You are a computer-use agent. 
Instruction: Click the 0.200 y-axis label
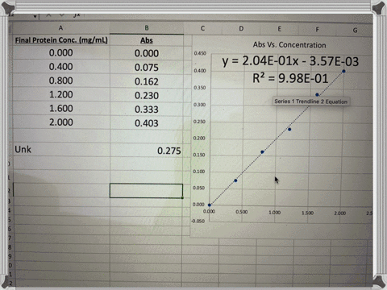pyautogui.click(x=199, y=139)
